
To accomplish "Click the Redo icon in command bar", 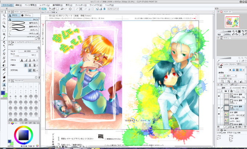I will click(x=65, y=9).
